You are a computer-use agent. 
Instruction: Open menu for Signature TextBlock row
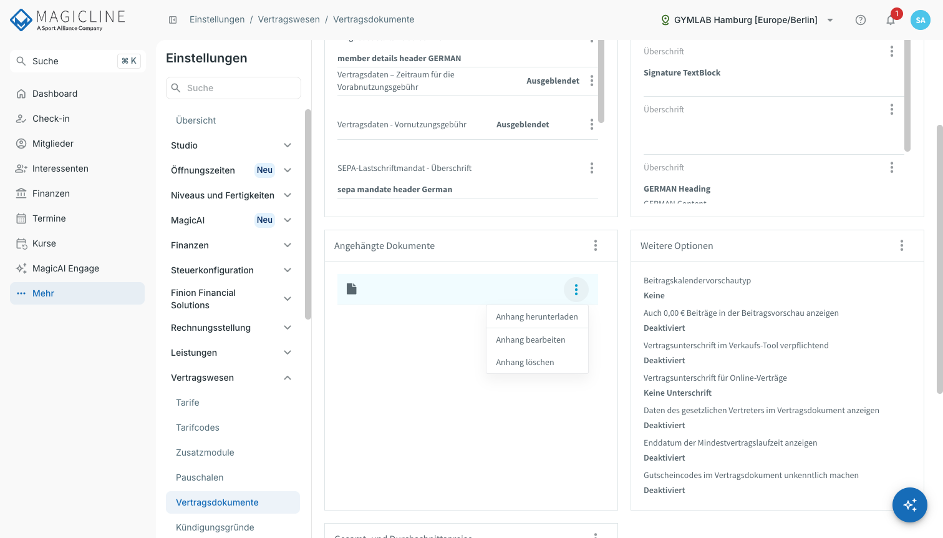[x=892, y=52]
